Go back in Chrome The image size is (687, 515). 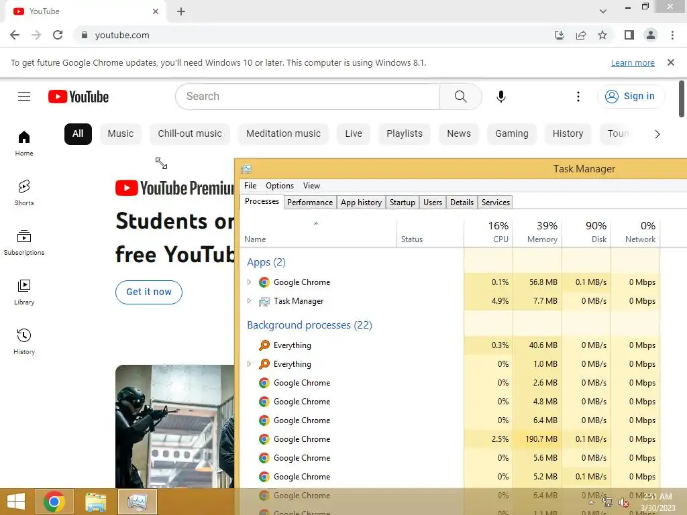coord(15,35)
